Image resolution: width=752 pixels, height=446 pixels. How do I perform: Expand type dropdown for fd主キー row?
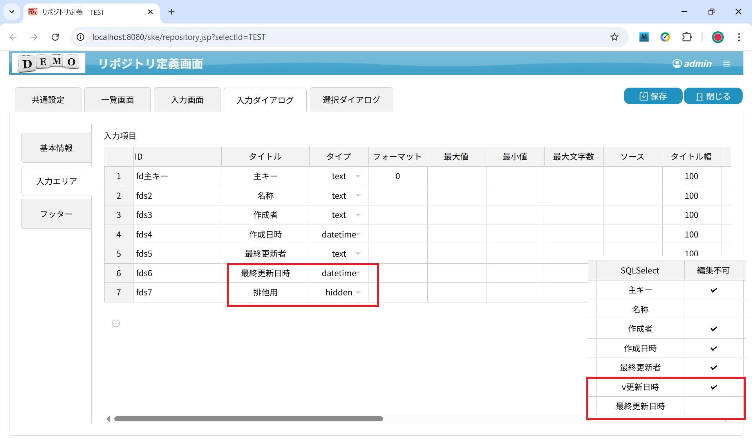pos(358,176)
